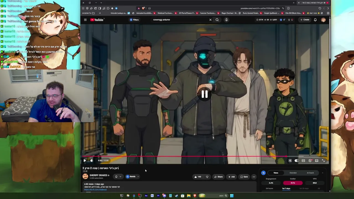Enter fullscreen from the player controls
This screenshot has width=354, height=199.
[323, 161]
